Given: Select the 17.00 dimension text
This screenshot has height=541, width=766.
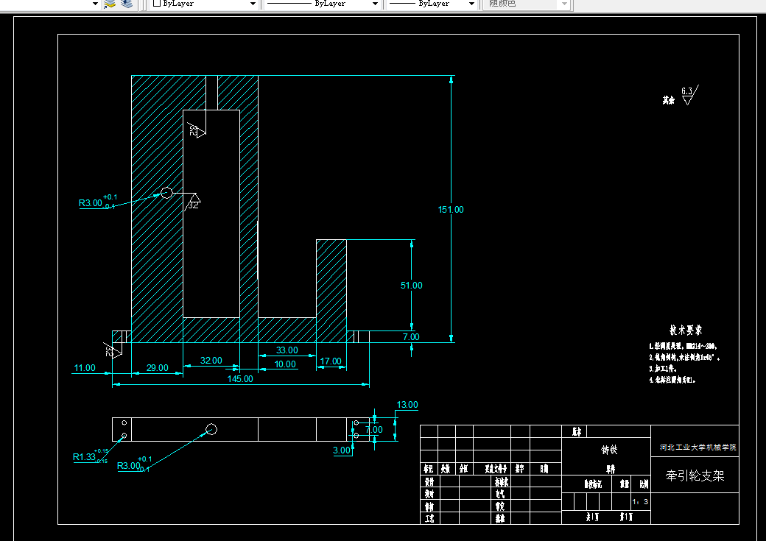Looking at the screenshot, I should [x=331, y=361].
